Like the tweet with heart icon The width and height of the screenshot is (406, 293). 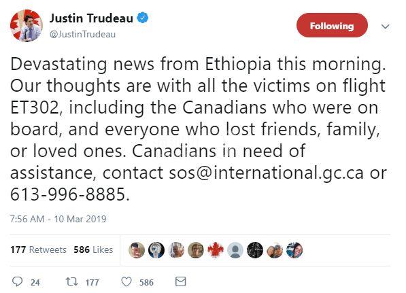tap(126, 281)
